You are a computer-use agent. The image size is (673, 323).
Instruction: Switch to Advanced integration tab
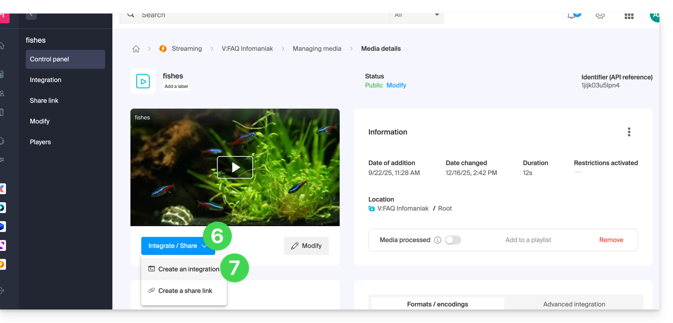click(x=574, y=304)
